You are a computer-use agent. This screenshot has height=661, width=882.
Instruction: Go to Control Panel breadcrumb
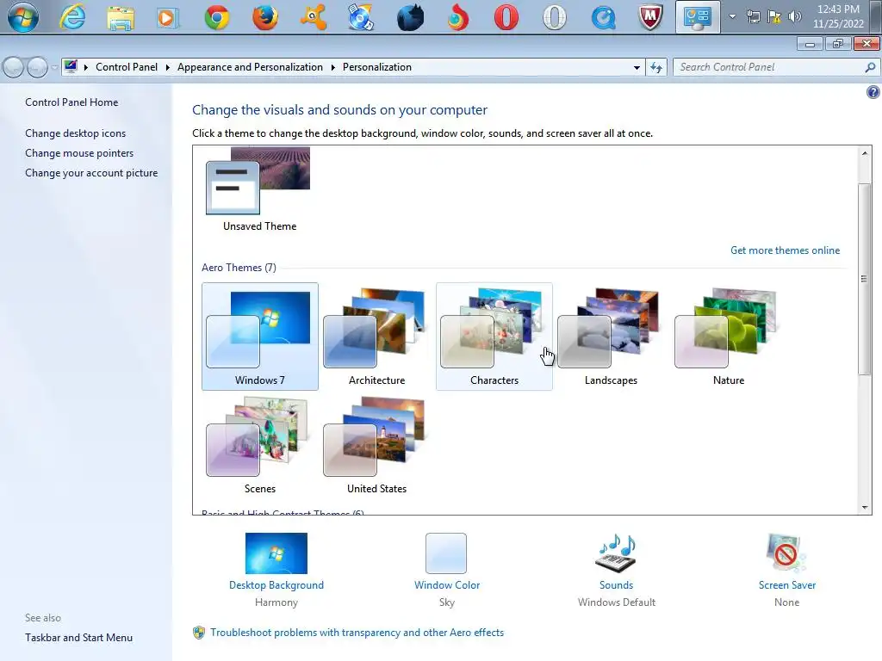point(127,67)
